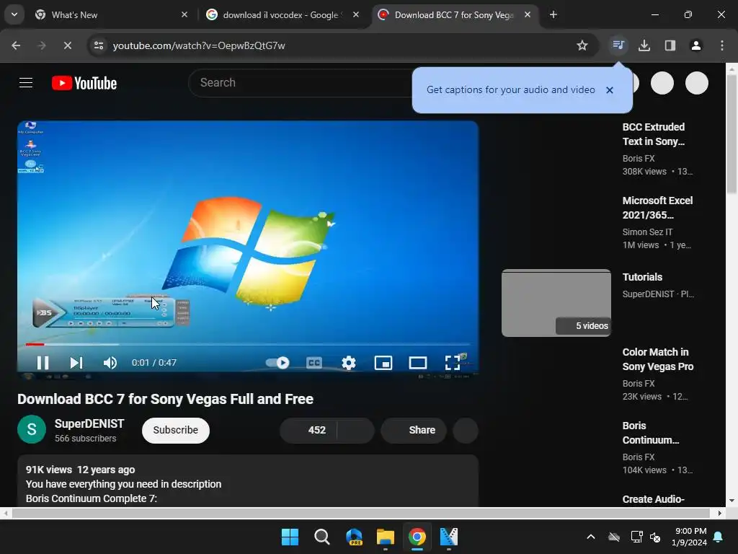Mute the video volume speaker icon
The image size is (738, 554).
click(110, 363)
